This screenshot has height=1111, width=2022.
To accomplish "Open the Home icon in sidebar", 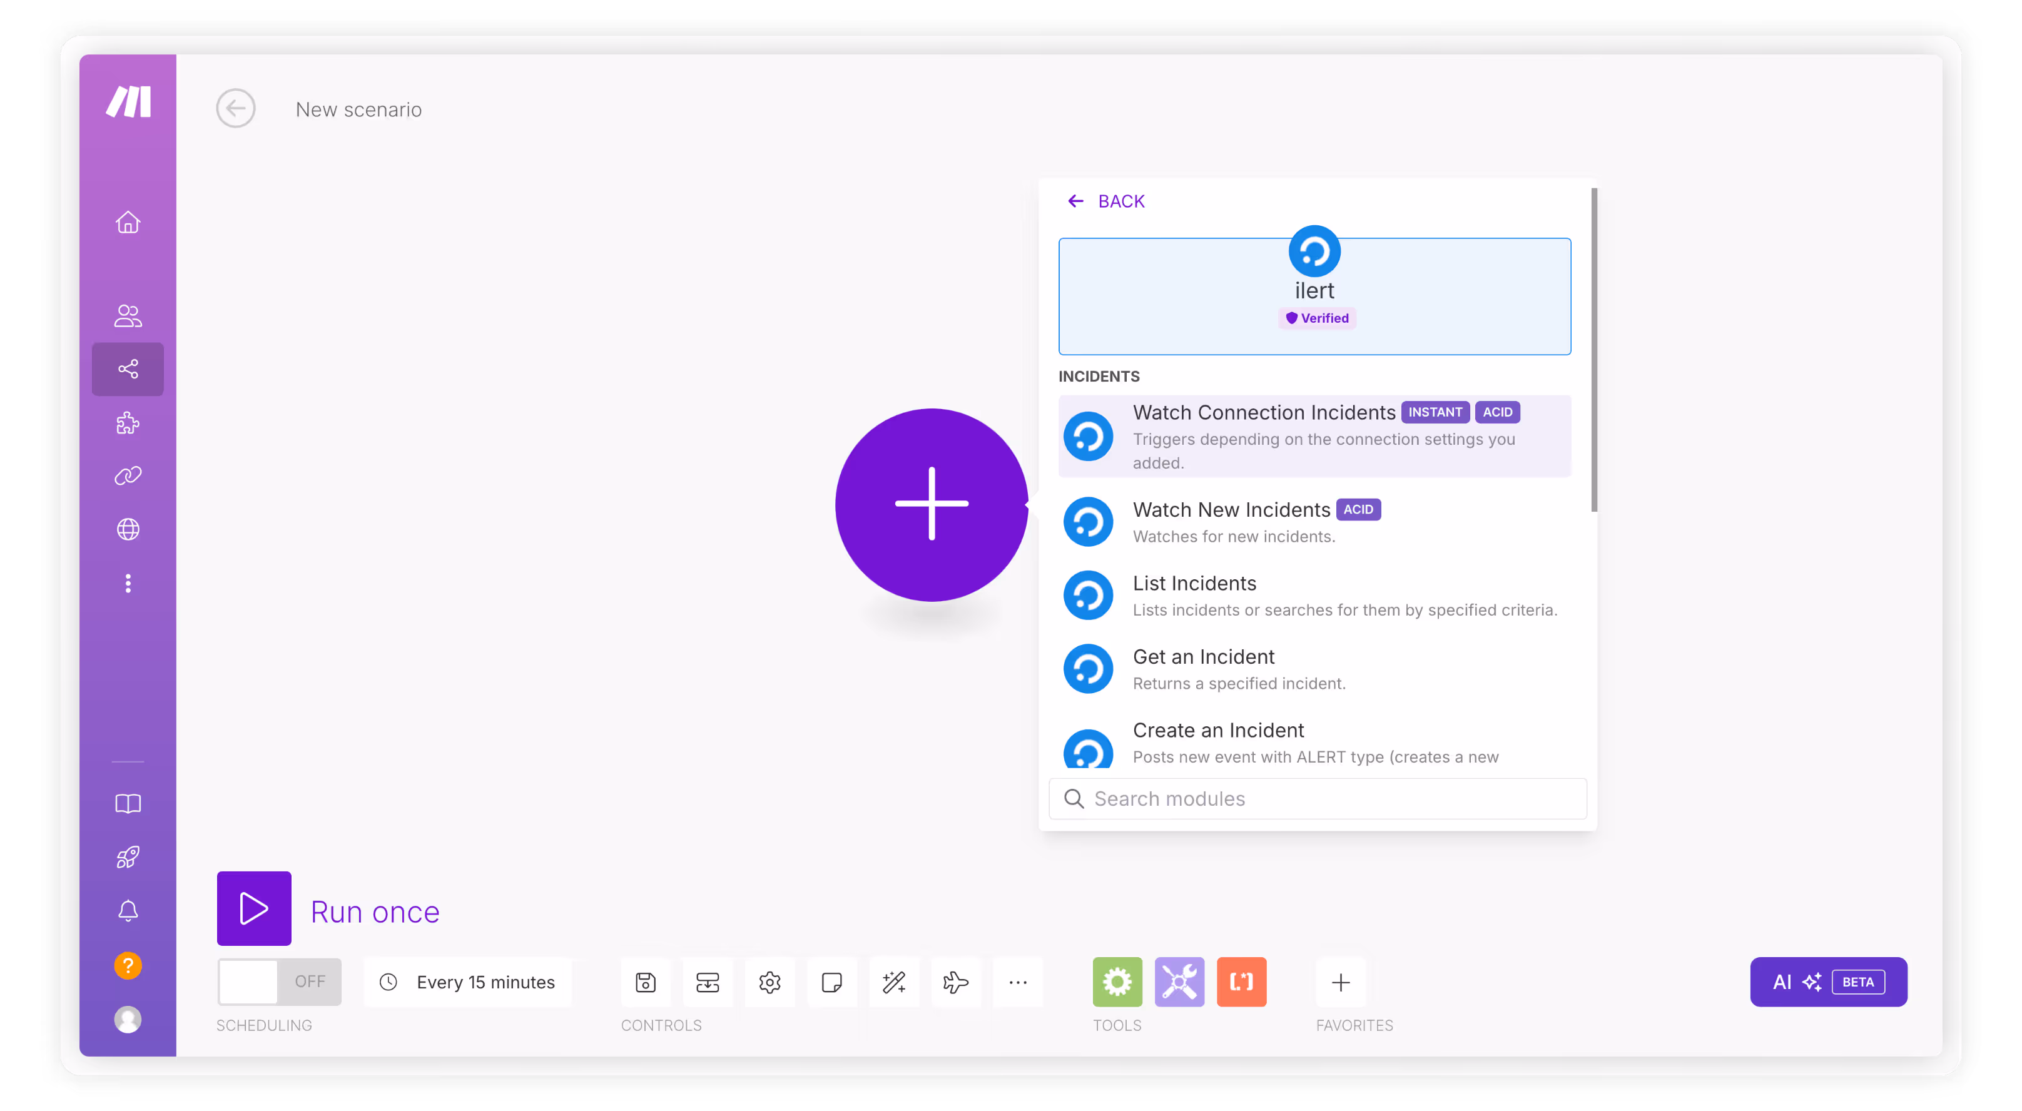I will (x=128, y=223).
